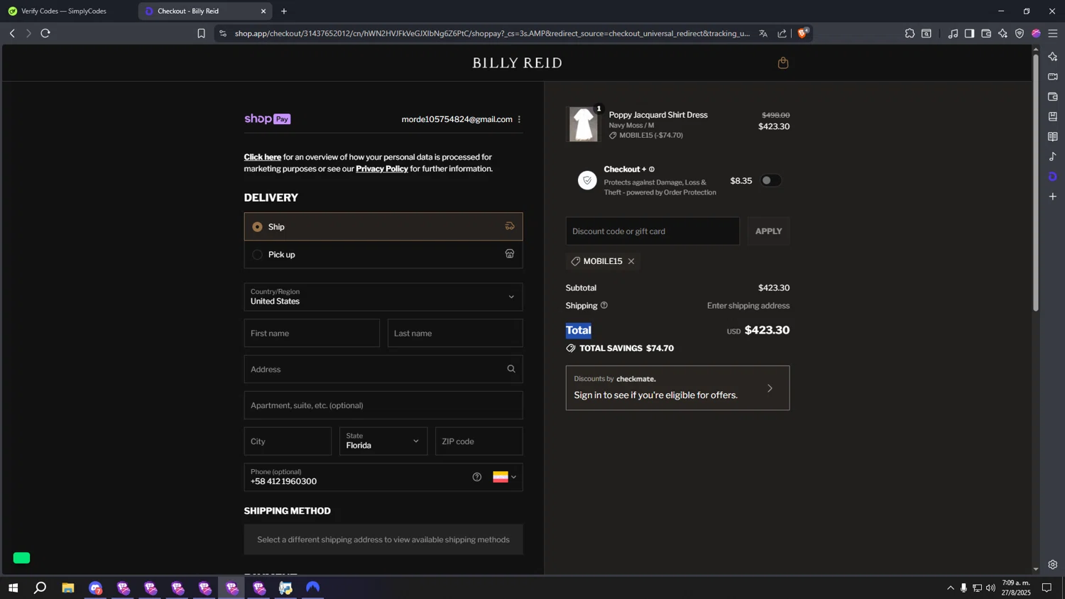Screen dimensions: 1065x599
Task: Bookmark this page icon
Action: click(201, 33)
